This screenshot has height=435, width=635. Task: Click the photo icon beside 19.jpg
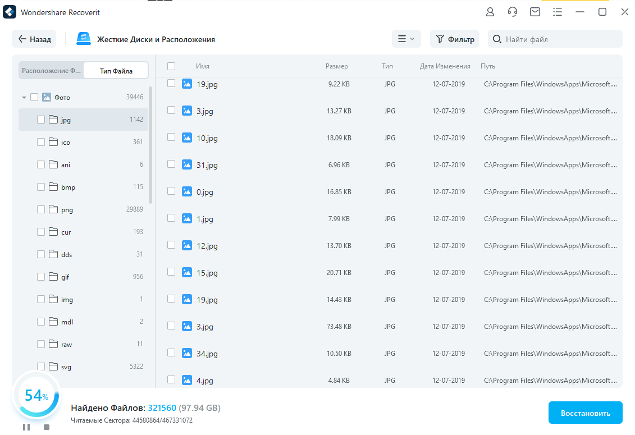click(187, 84)
